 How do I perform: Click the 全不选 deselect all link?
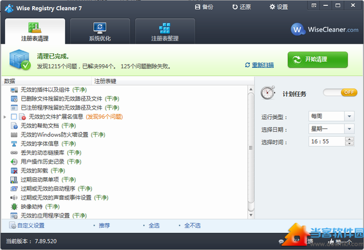tap(192, 225)
